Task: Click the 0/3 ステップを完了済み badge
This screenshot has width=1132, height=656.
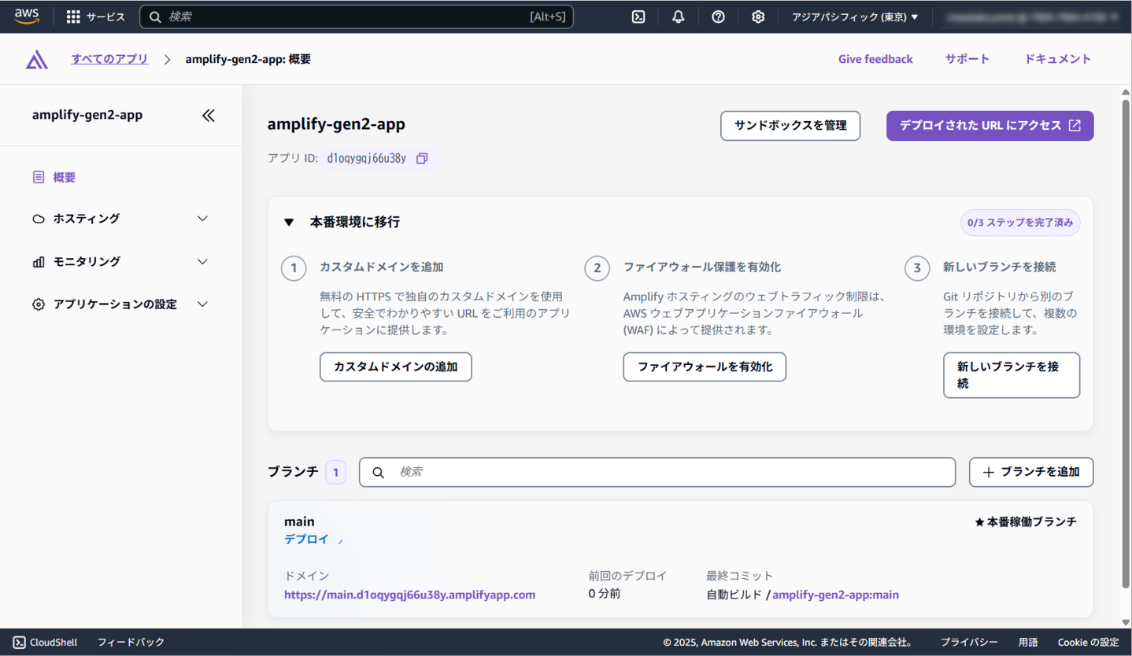Action: point(1020,223)
